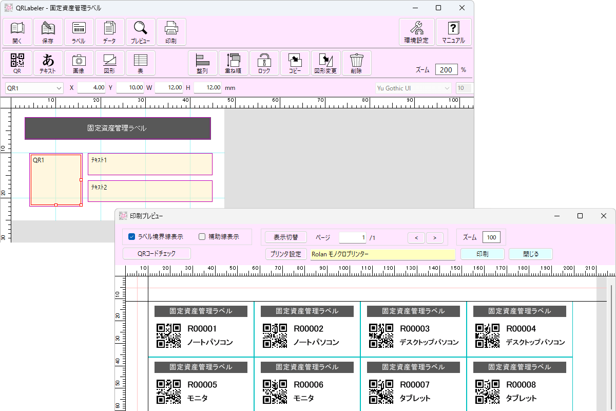Screen dimensions: 616x411
Task: Click the H height field
Action: point(207,88)
